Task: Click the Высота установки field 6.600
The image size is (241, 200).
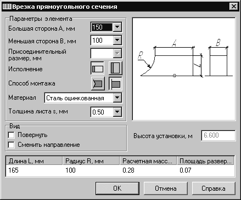Action: [x=218, y=135]
